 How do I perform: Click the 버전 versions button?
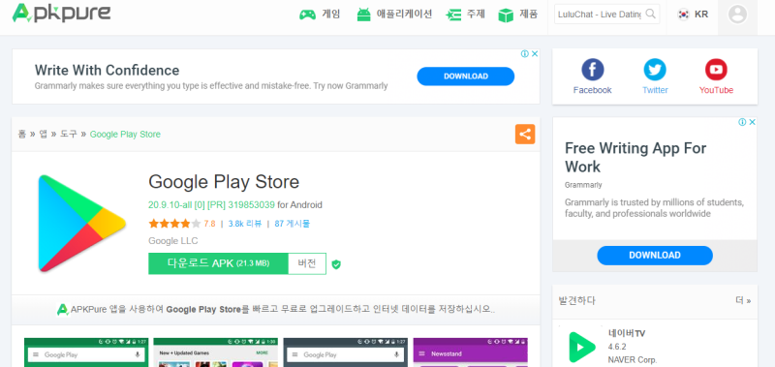307,263
